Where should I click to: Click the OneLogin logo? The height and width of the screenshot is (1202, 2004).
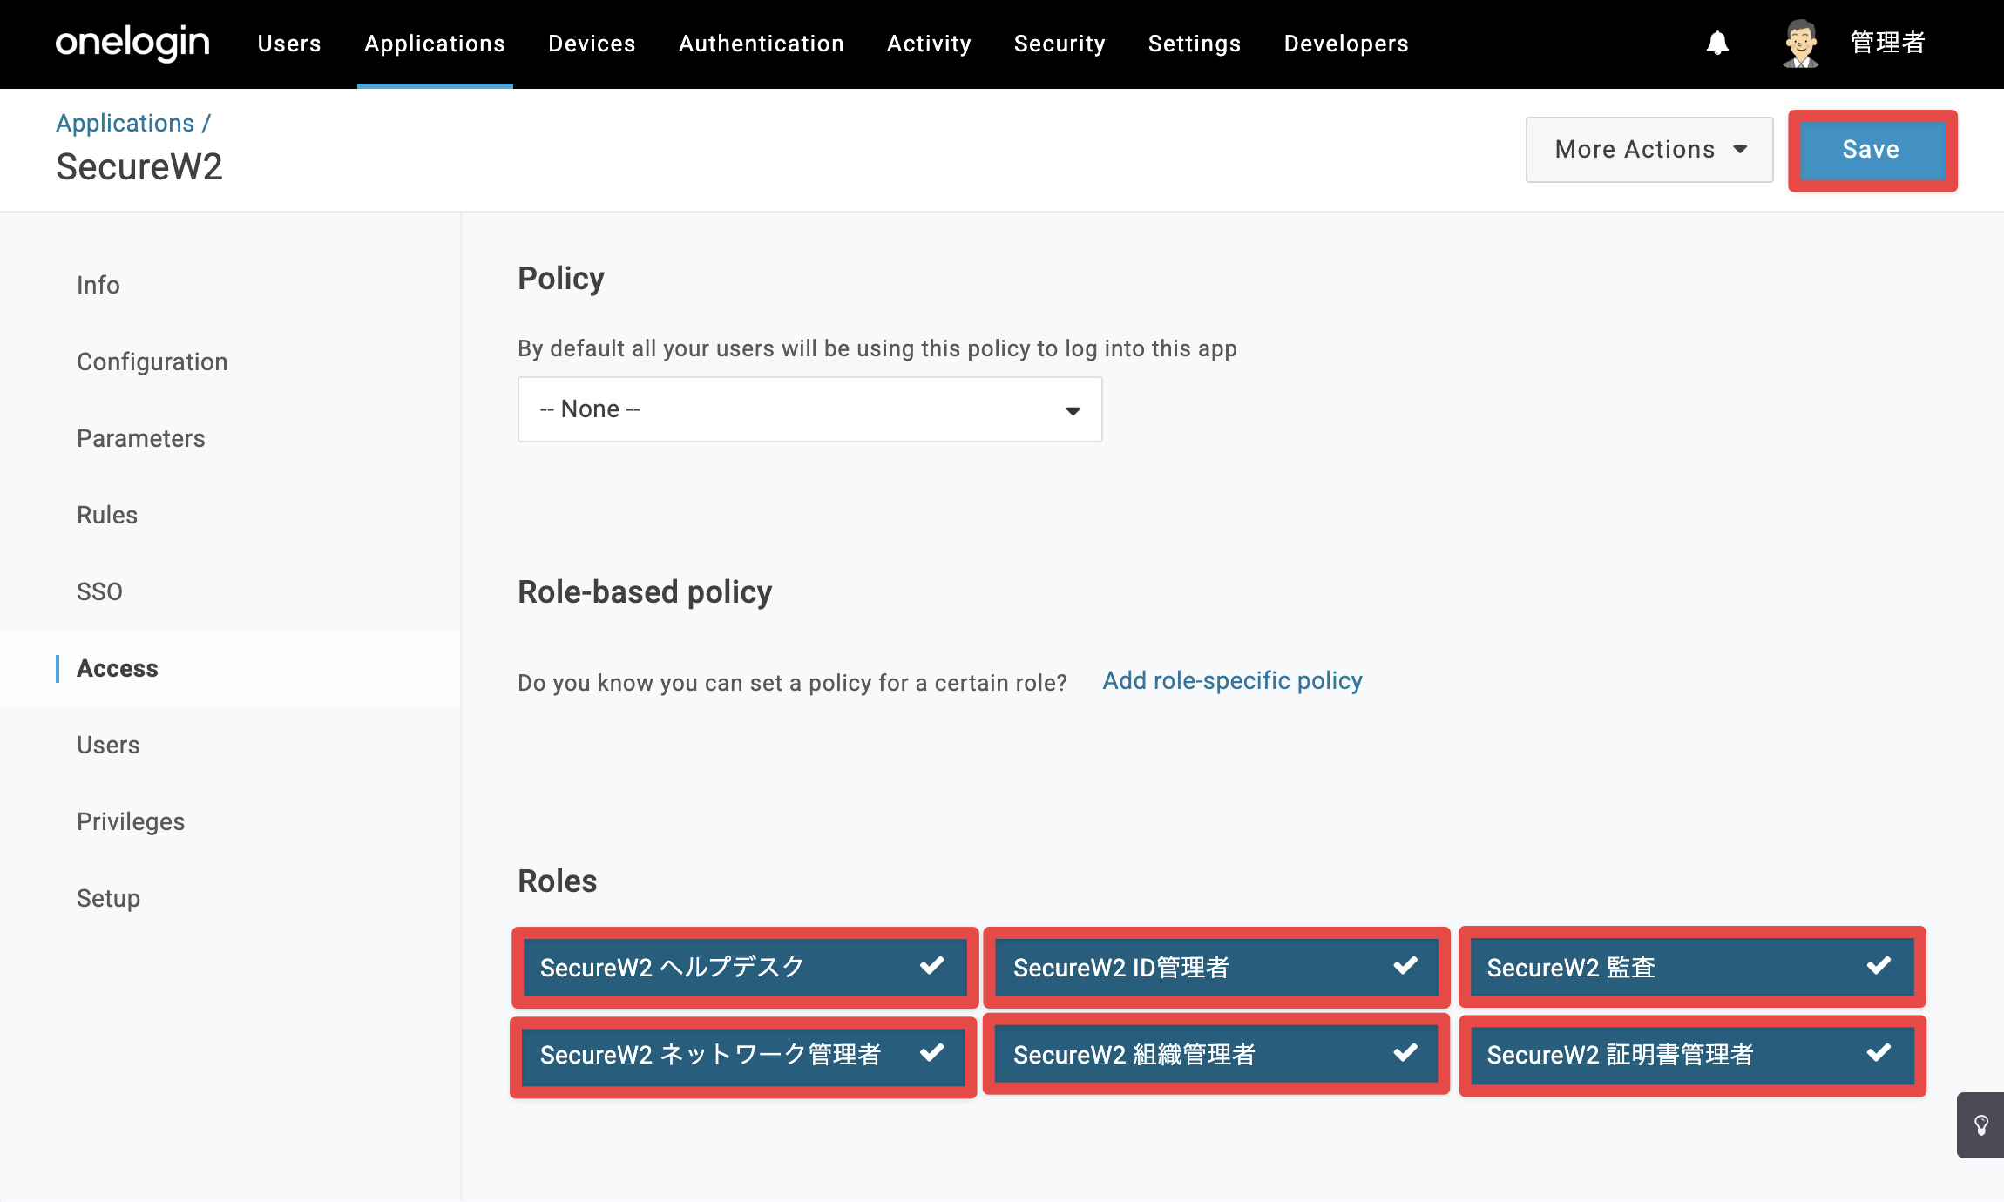(x=132, y=43)
